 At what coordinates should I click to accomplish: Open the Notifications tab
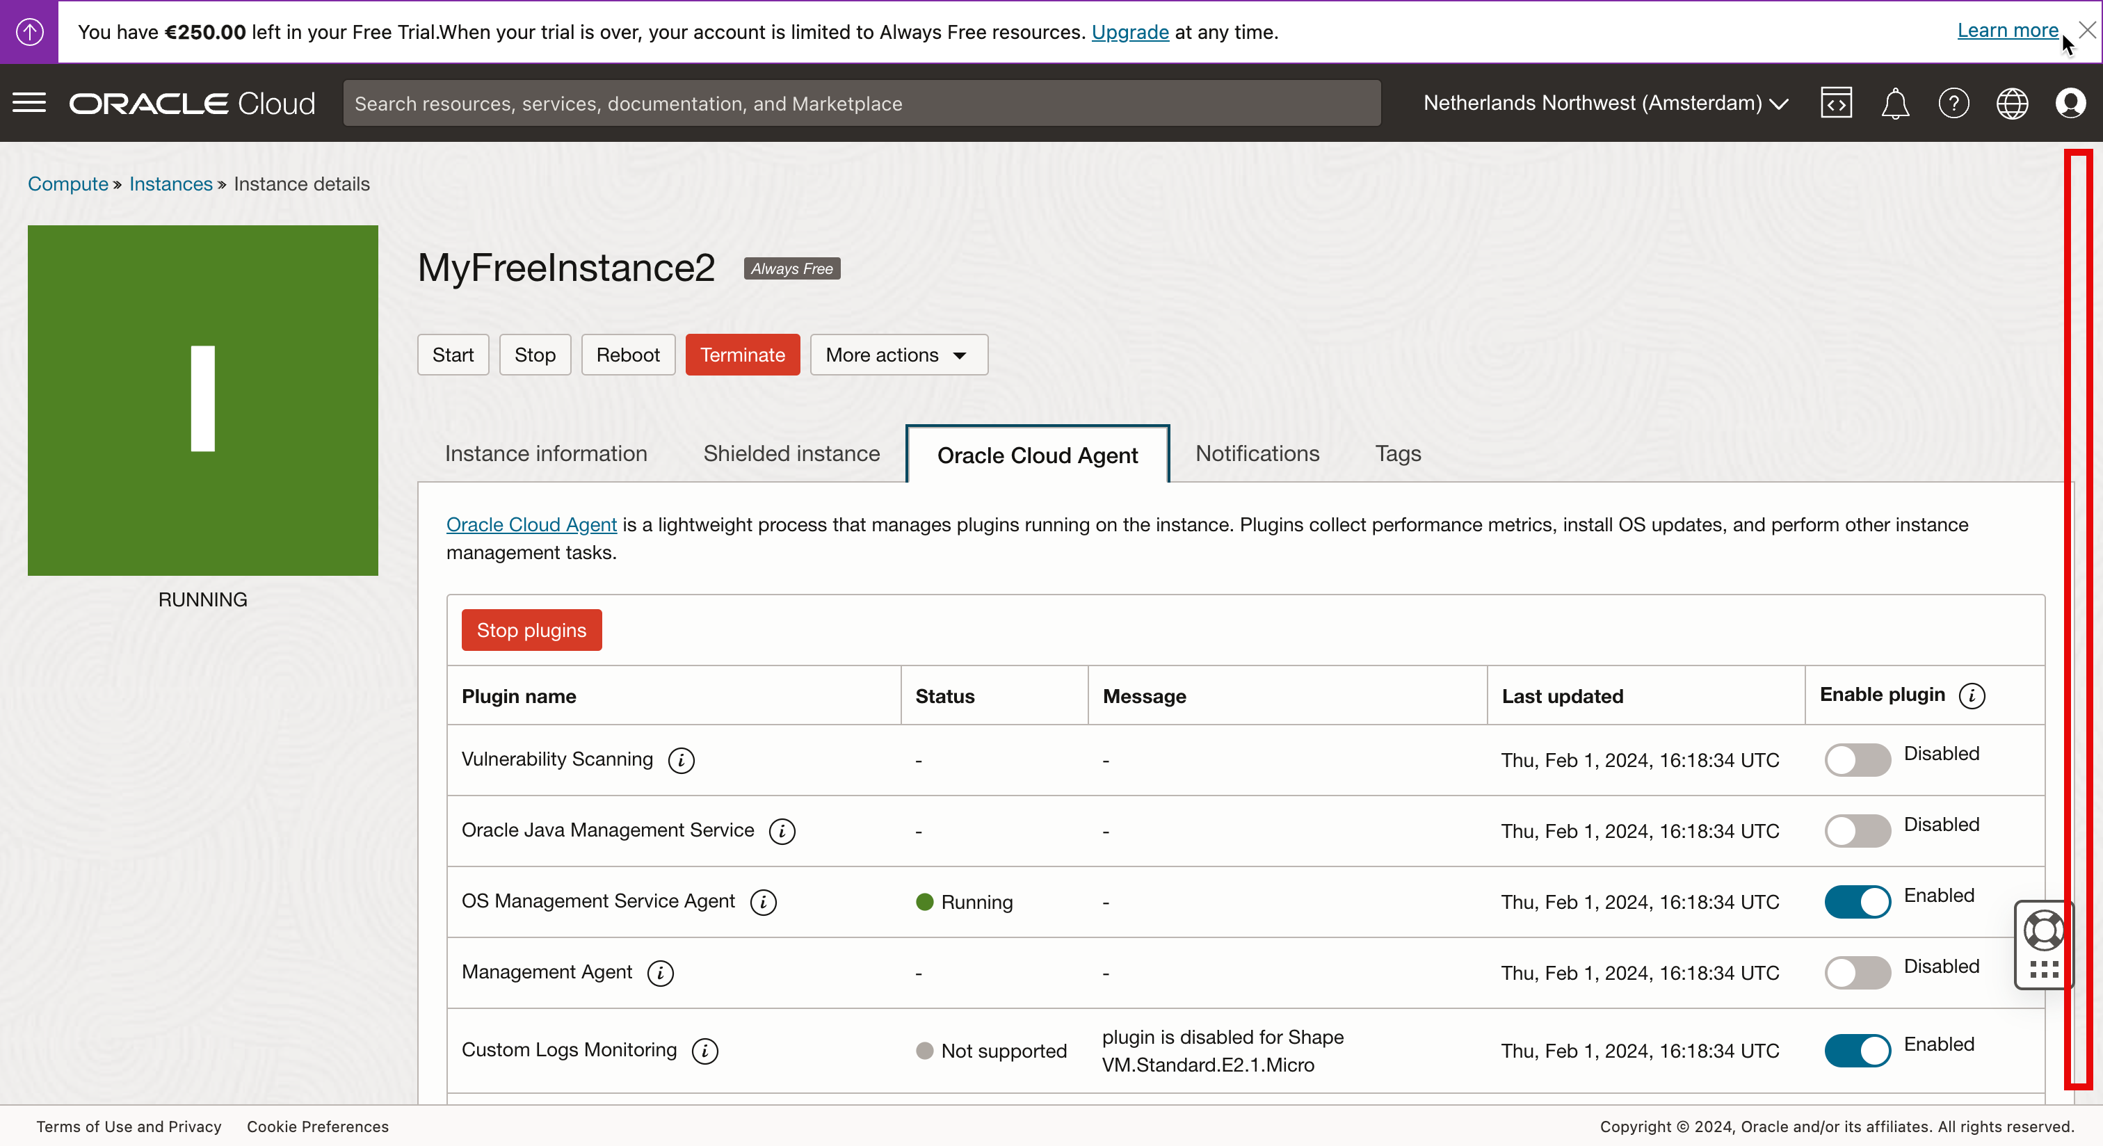1257,454
